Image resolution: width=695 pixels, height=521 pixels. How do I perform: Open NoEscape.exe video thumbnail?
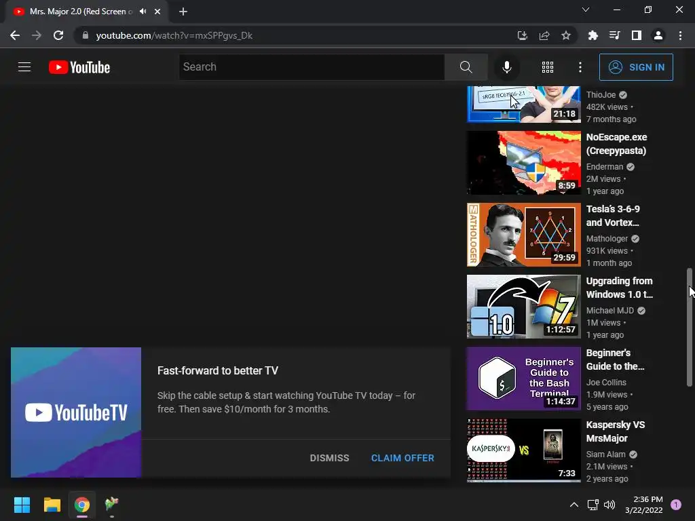[x=524, y=163]
